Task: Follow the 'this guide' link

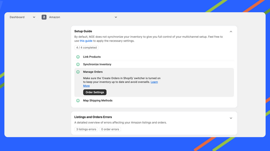Action: tap(86, 41)
